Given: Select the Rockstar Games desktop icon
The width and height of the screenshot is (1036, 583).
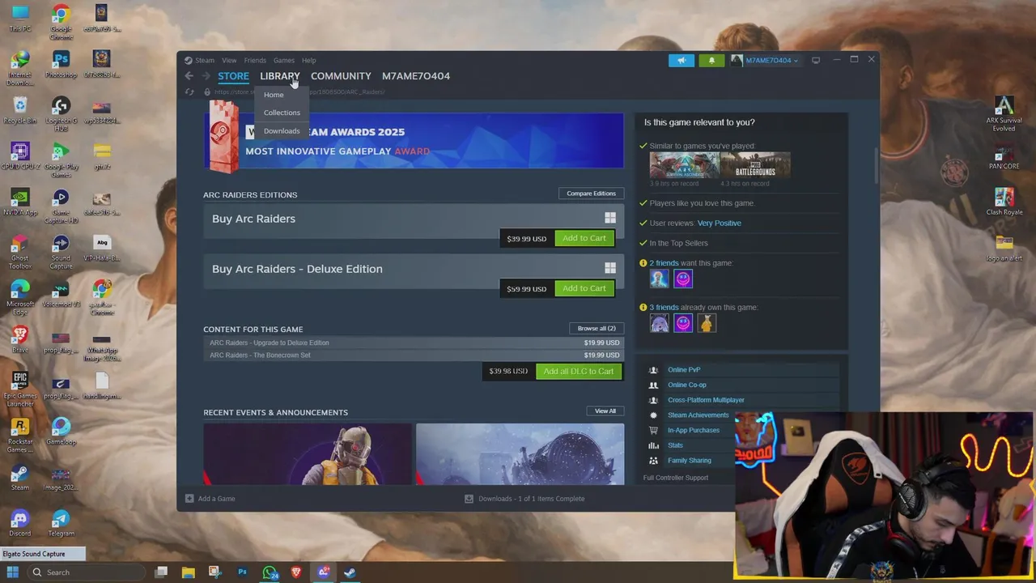Looking at the screenshot, I should (20, 436).
